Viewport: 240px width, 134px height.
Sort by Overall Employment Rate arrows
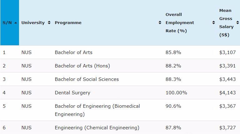click(x=213, y=23)
